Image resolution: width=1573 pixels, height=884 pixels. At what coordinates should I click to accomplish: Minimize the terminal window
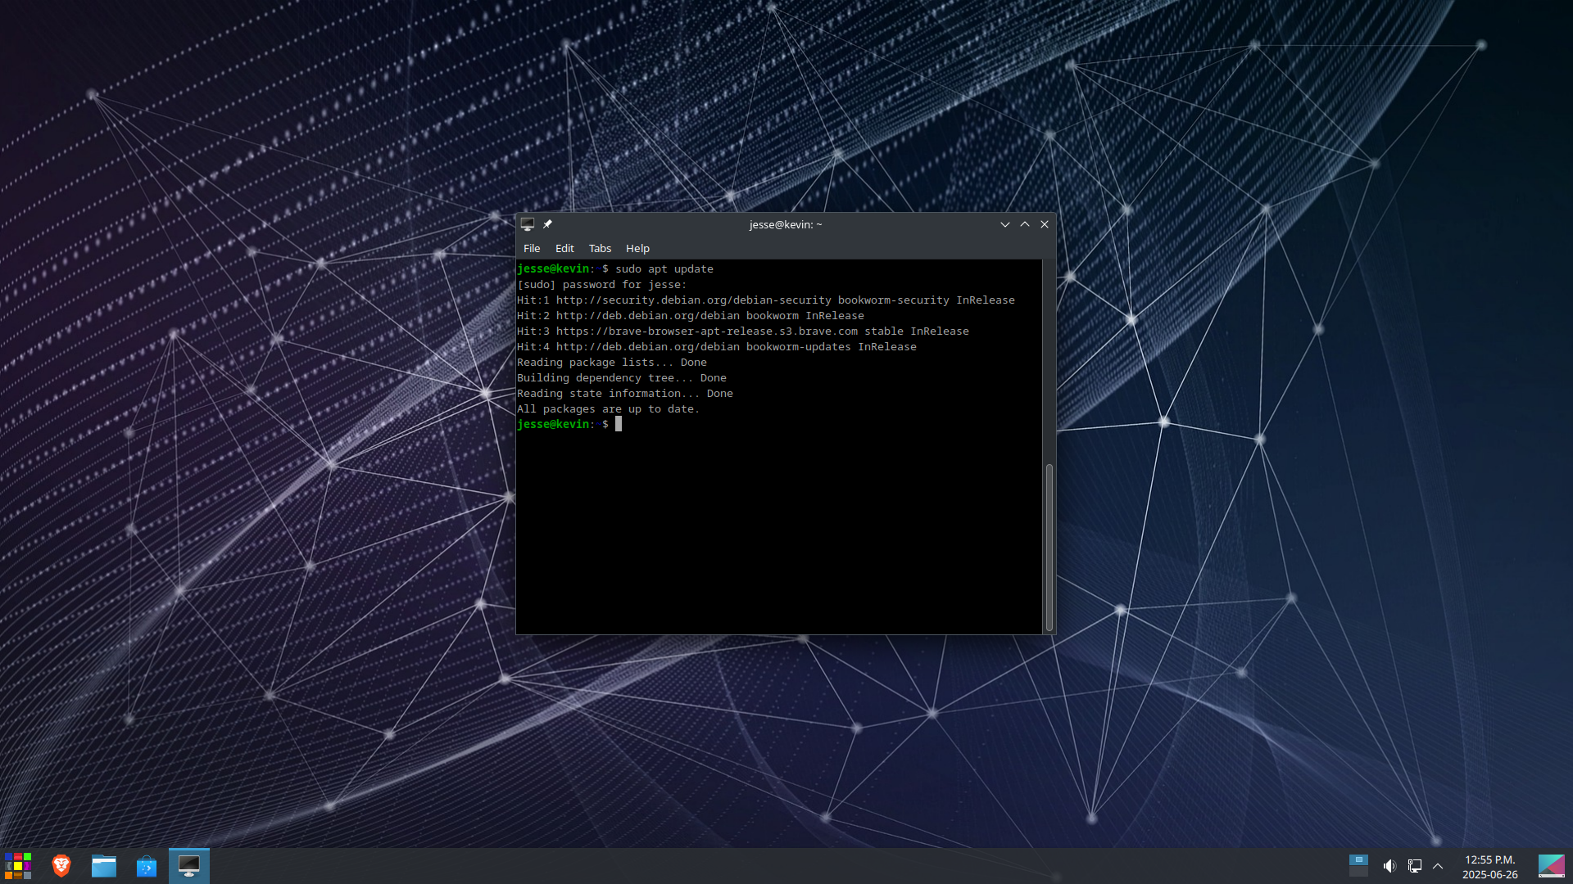[x=1005, y=224]
